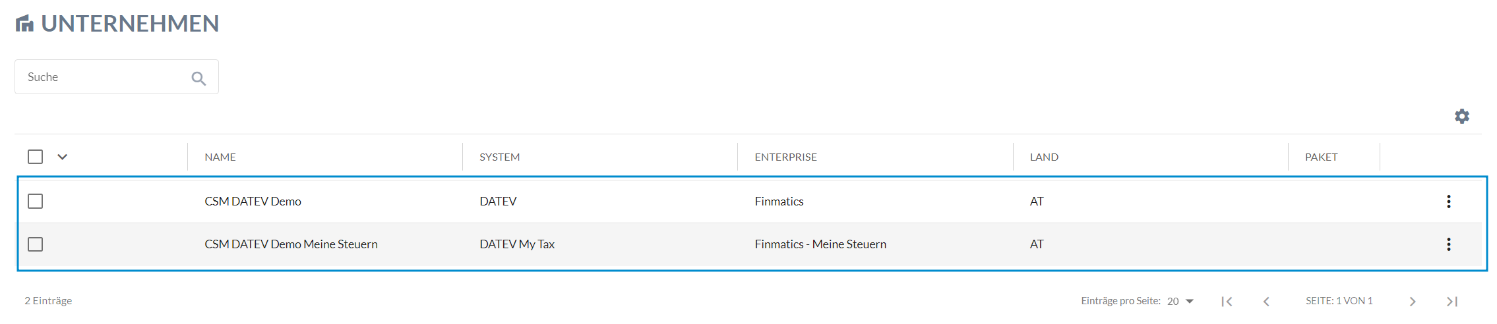The image size is (1497, 324).
Task: Open actions menu for Meine Steuern row
Action: (x=1448, y=244)
